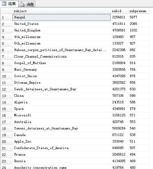
Task: Select subprenum value 882
Action: [x=139, y=50]
